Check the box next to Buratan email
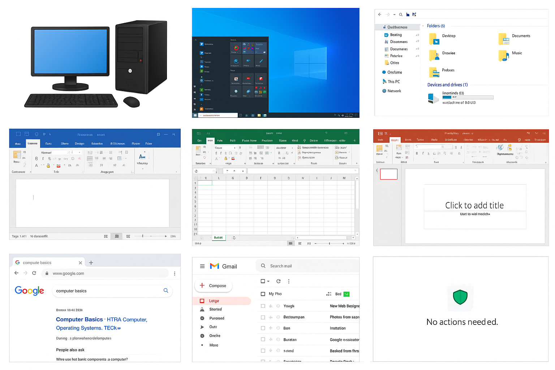 click(x=263, y=340)
